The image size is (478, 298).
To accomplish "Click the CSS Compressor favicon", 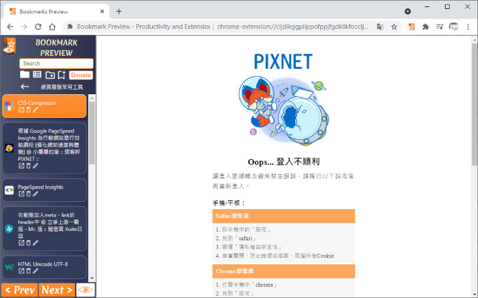I will [9, 106].
